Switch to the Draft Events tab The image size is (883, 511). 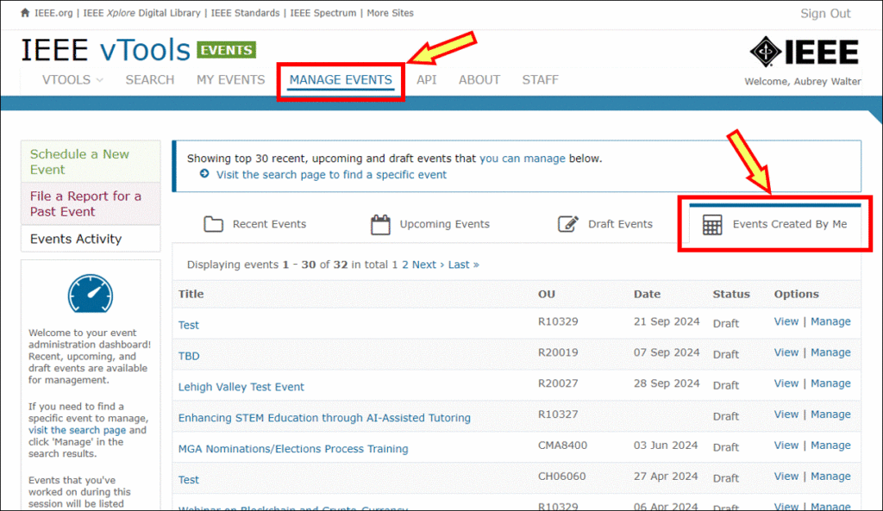click(x=605, y=224)
